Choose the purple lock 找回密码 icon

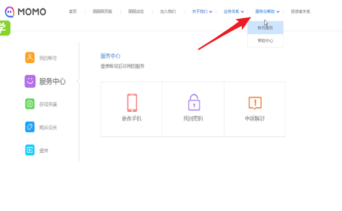(194, 102)
